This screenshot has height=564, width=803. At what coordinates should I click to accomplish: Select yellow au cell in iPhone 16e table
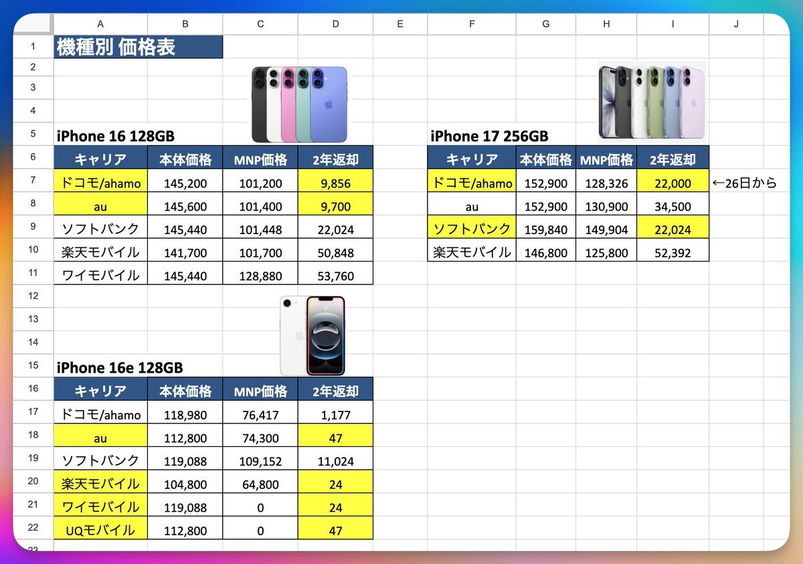(101, 436)
